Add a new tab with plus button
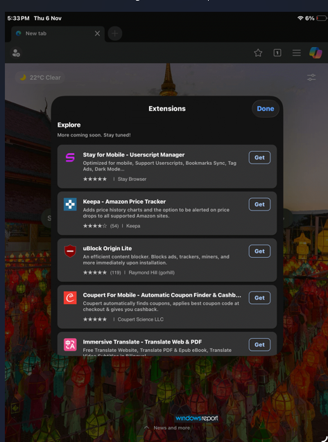 [x=115, y=33]
